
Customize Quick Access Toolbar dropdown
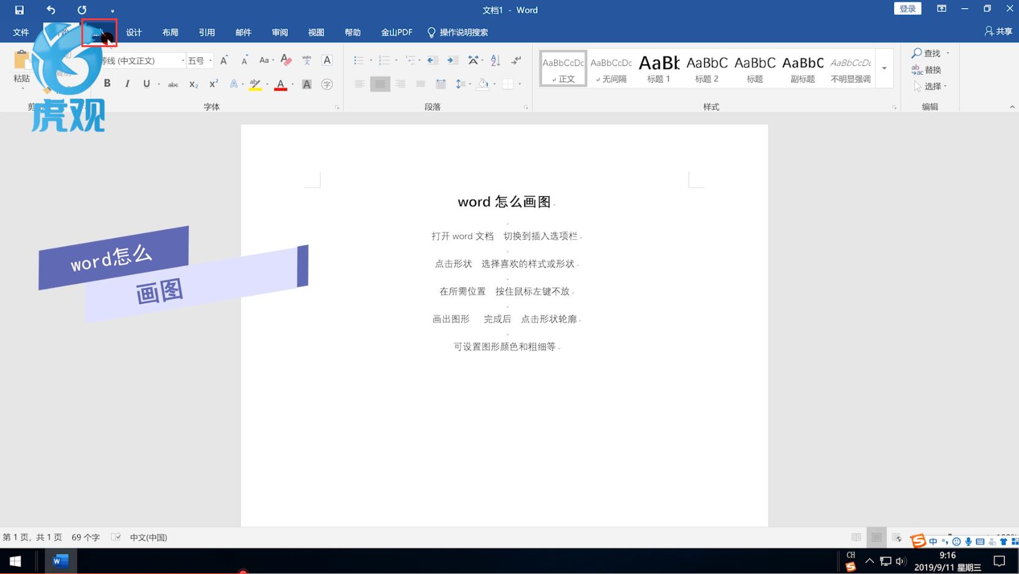[x=113, y=10]
